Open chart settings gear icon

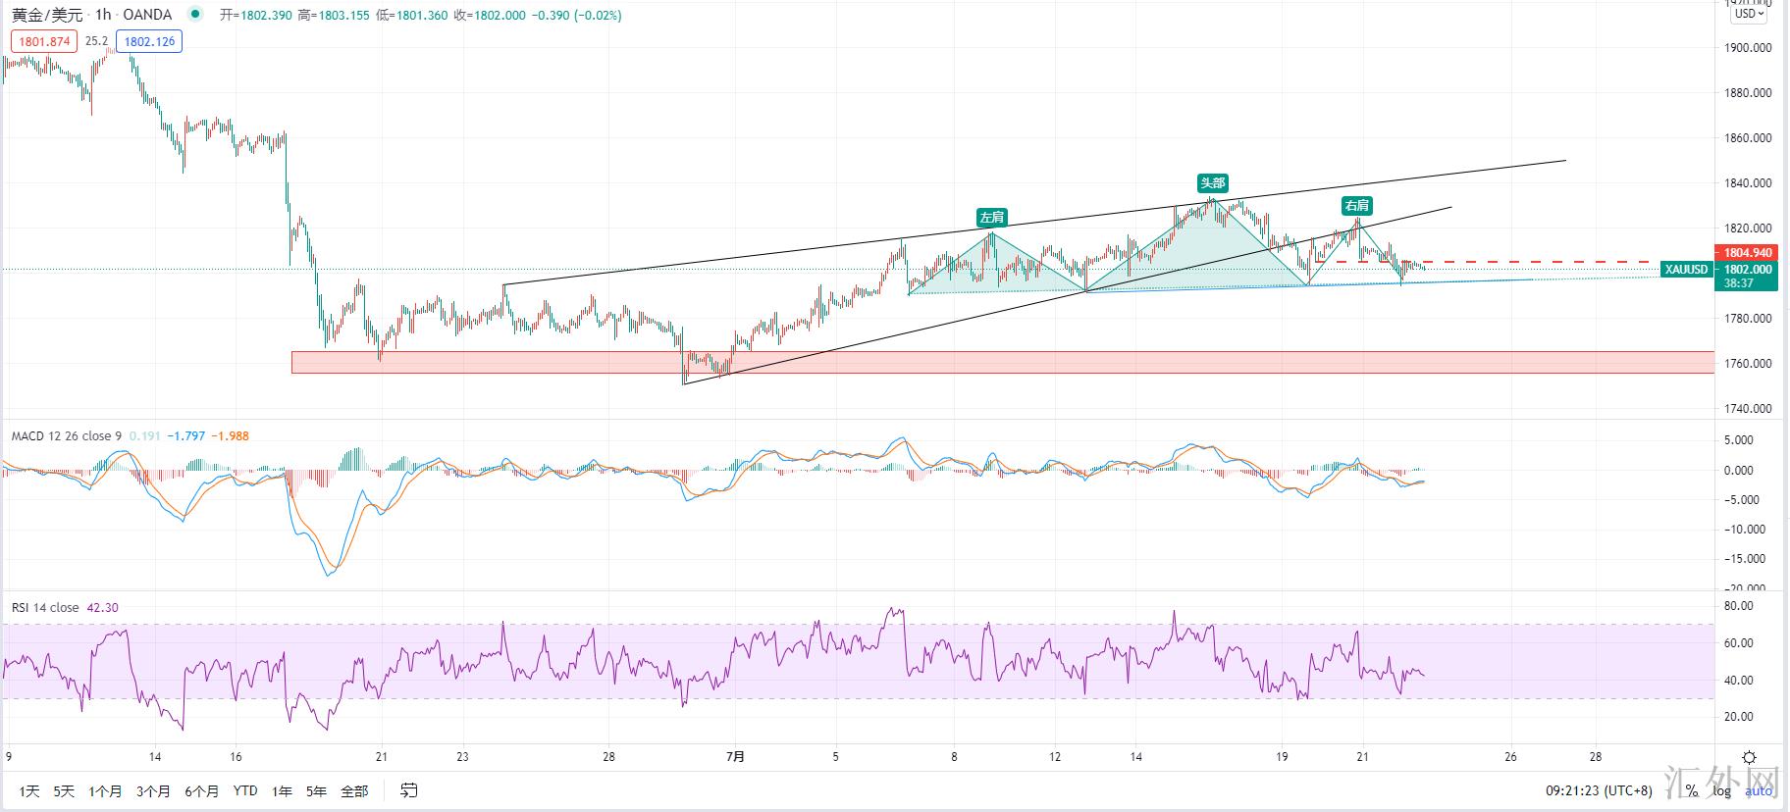point(1749,757)
